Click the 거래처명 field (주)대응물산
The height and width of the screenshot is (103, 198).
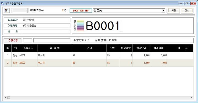[46, 26]
